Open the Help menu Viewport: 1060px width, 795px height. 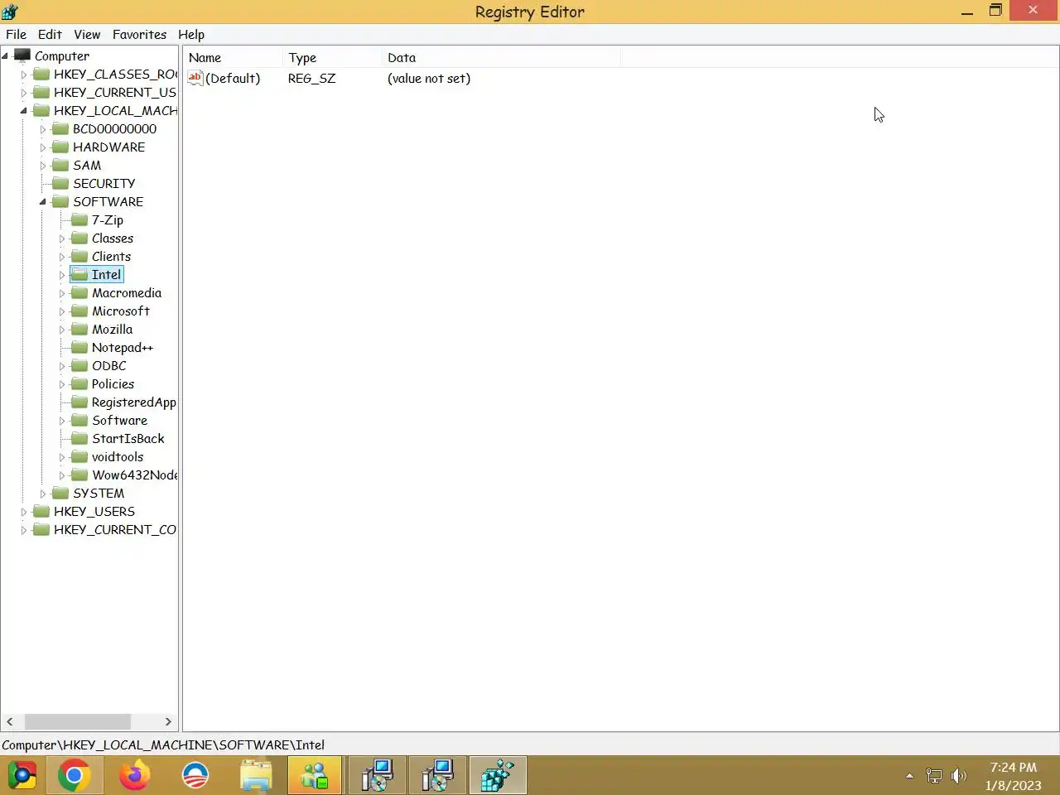pos(191,35)
